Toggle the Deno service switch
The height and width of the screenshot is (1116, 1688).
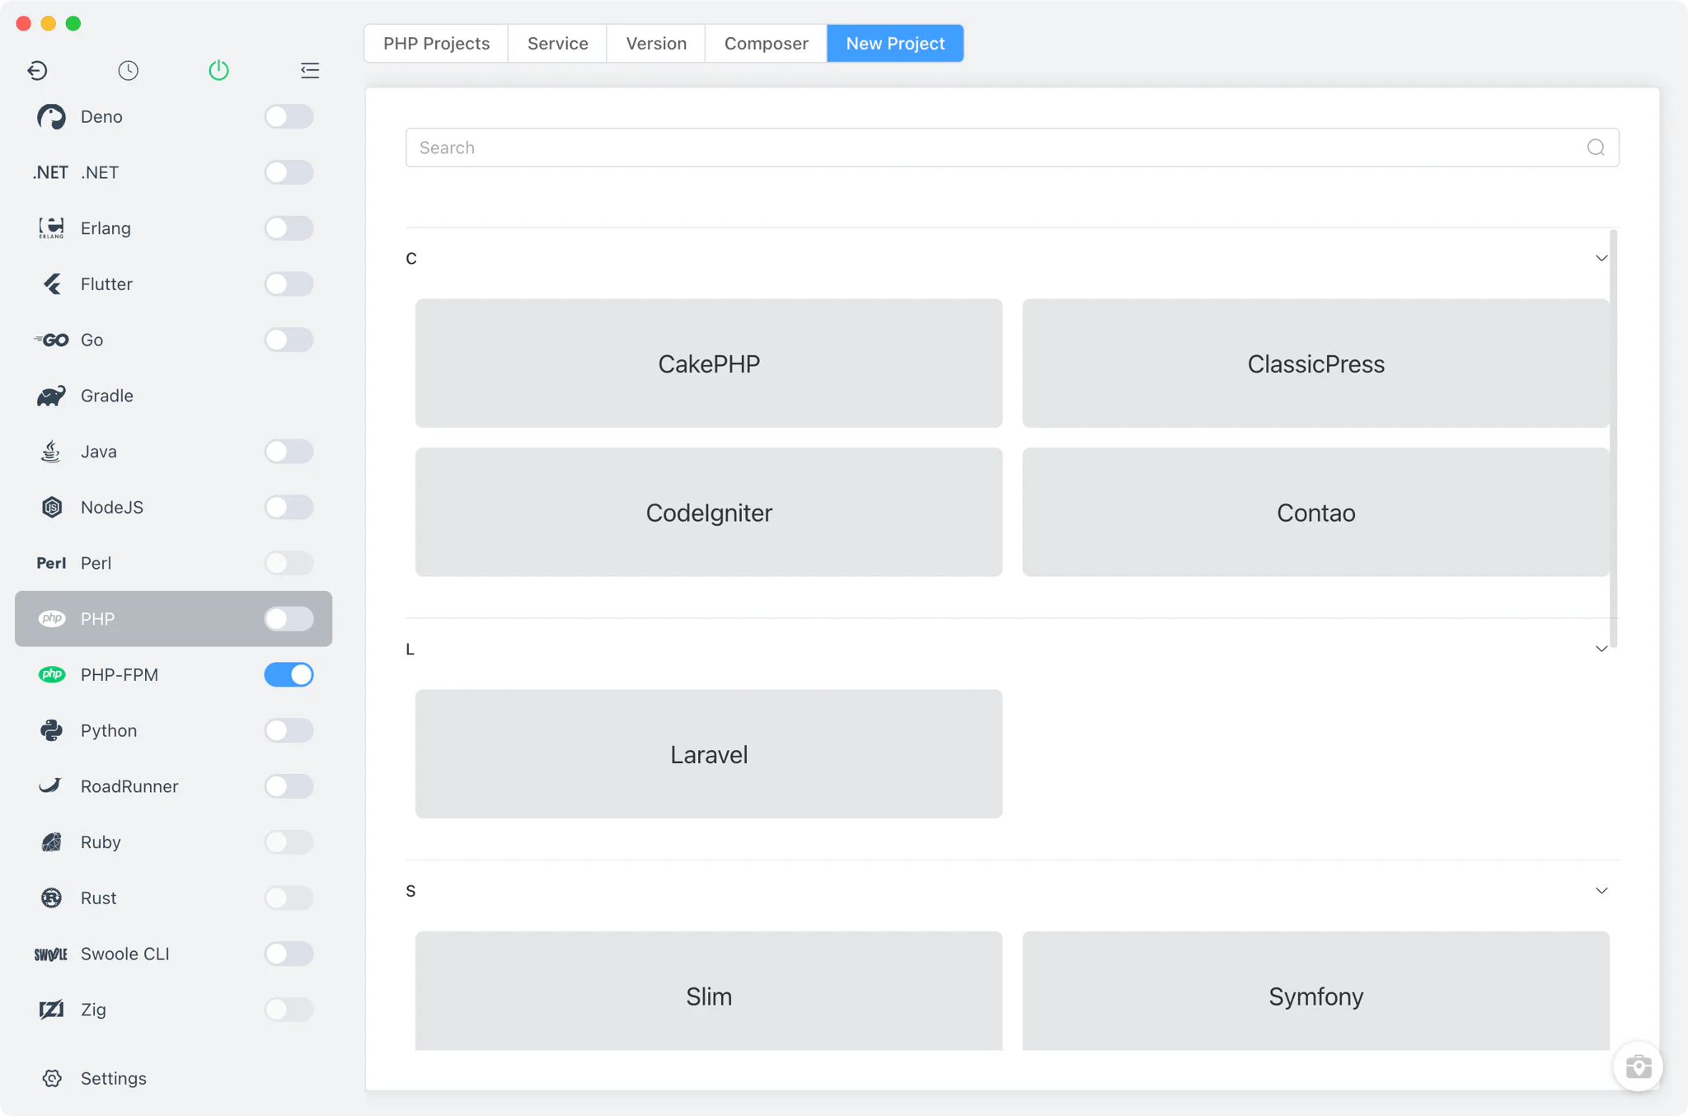tap(288, 117)
